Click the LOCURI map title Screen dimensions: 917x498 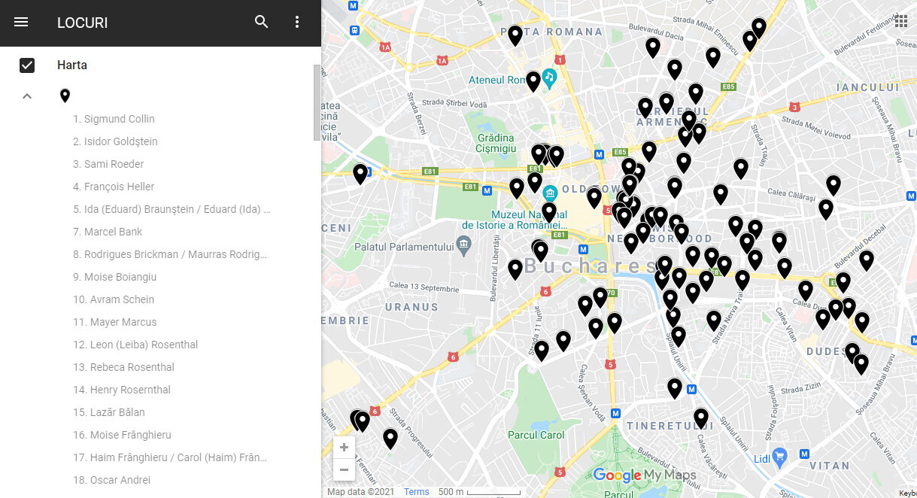83,23
